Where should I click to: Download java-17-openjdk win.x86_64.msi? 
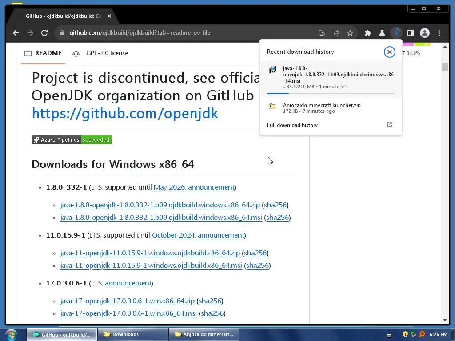click(128, 313)
